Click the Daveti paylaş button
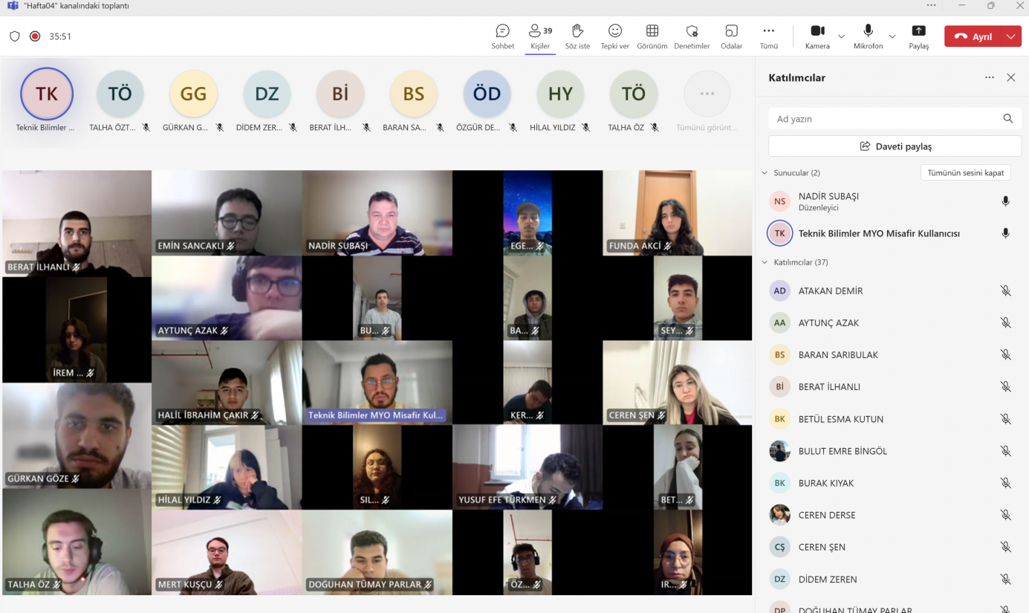Image resolution: width=1029 pixels, height=613 pixels. point(895,146)
